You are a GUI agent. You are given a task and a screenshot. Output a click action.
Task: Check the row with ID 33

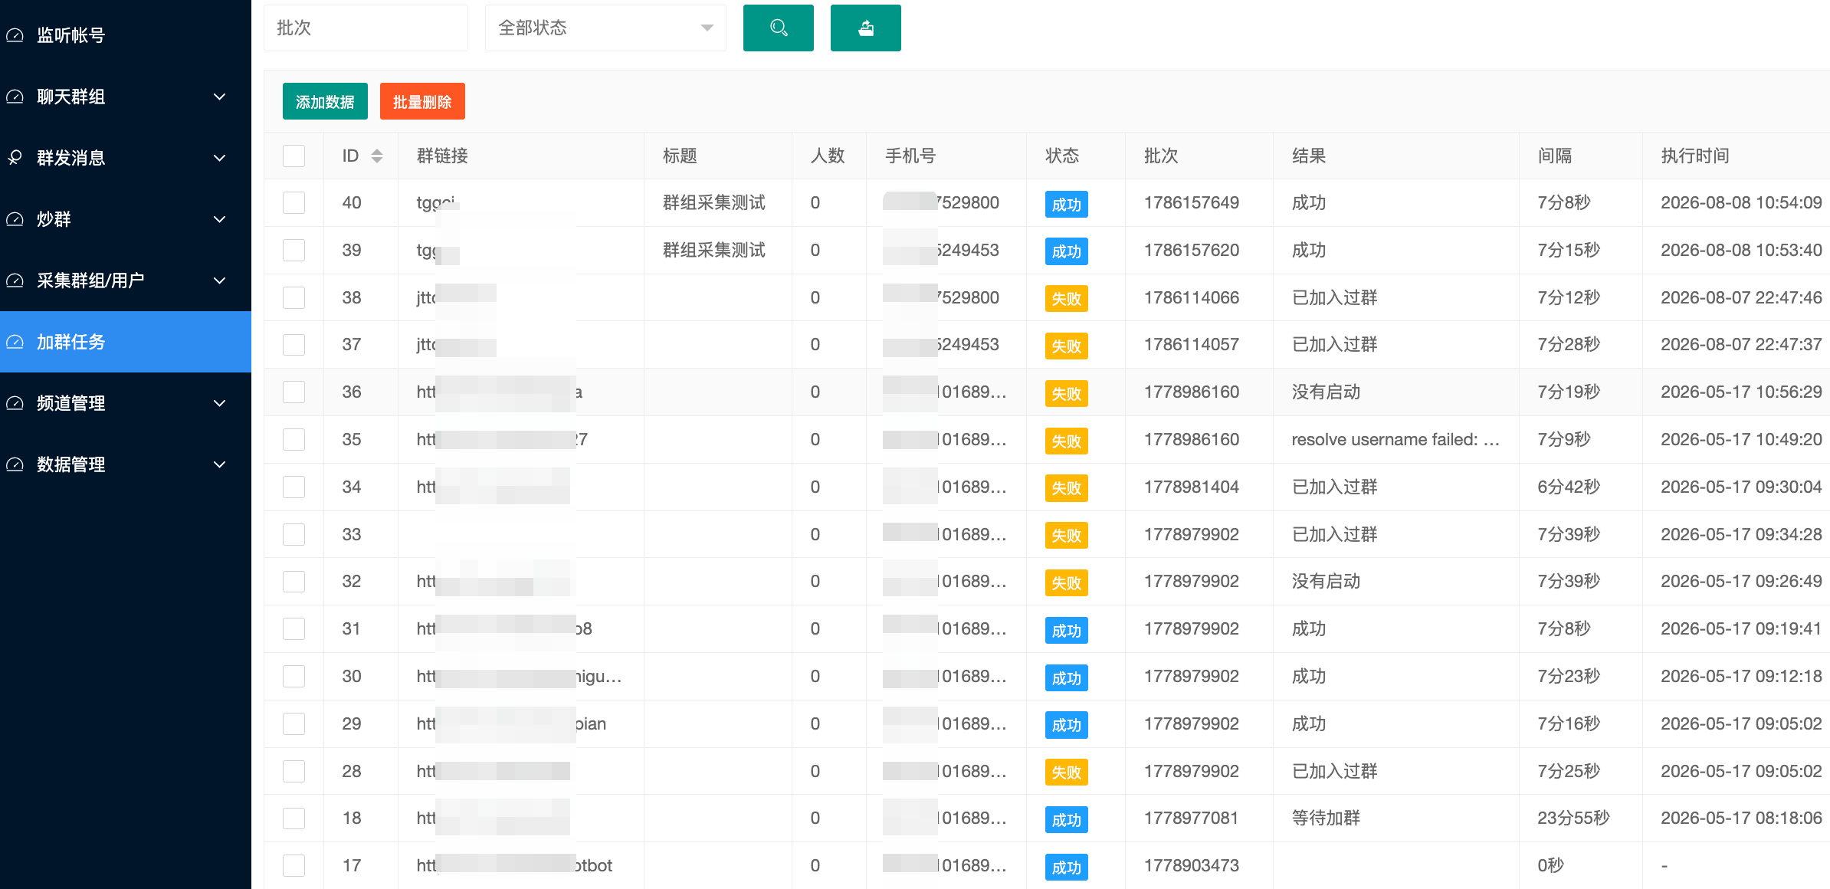tap(294, 535)
